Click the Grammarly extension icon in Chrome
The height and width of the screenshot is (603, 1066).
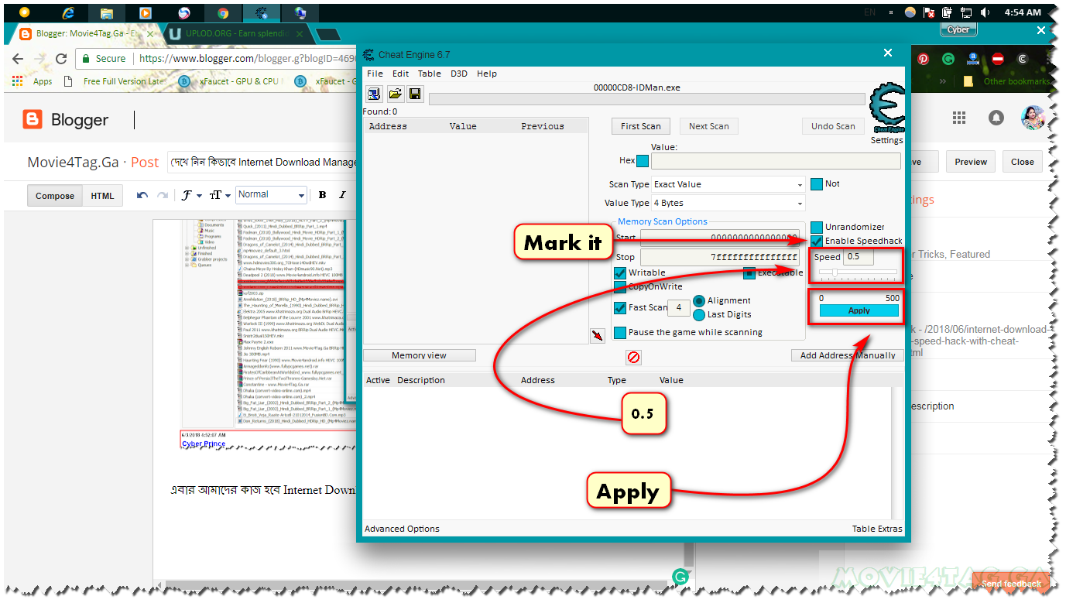tap(948, 59)
